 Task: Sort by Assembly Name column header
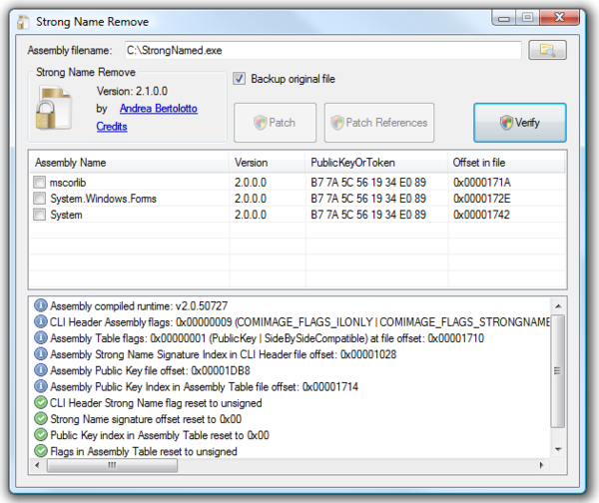point(129,163)
